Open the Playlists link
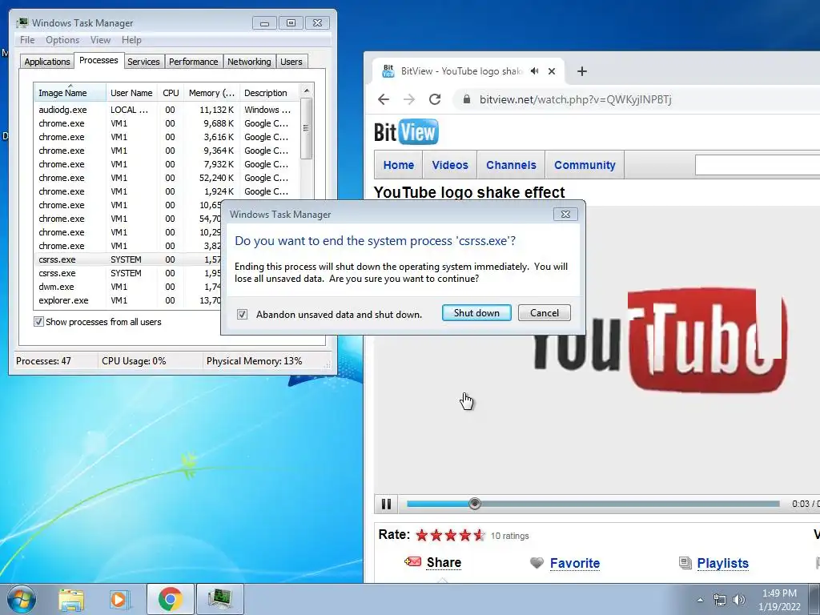Image resolution: width=820 pixels, height=615 pixels. 723,563
